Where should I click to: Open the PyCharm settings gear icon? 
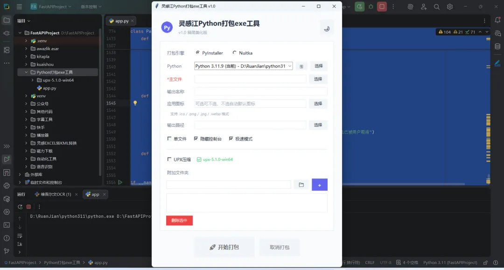[450, 7]
